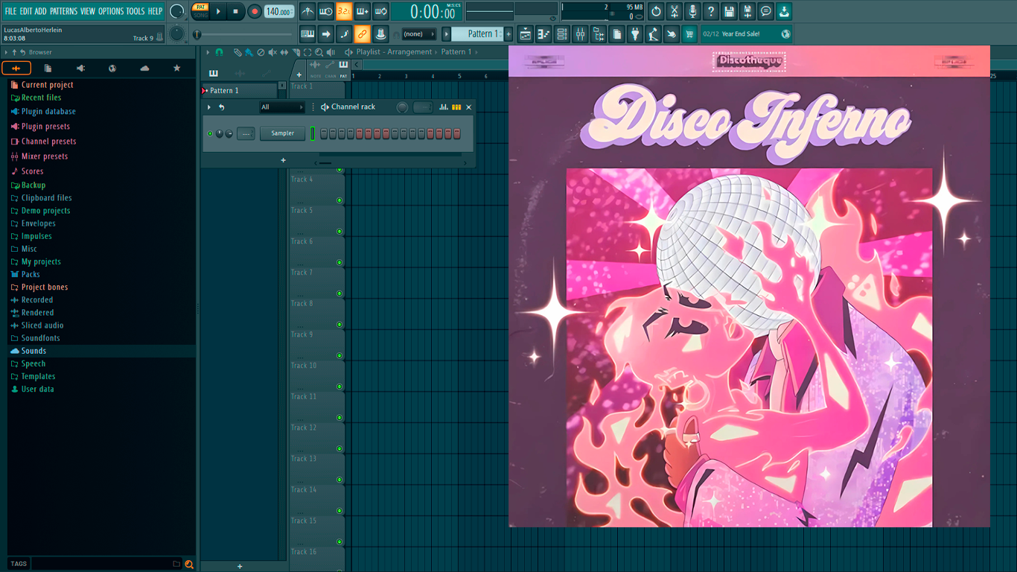The height and width of the screenshot is (572, 1017).
Task: Expand the Current project folder
Action: 47,85
